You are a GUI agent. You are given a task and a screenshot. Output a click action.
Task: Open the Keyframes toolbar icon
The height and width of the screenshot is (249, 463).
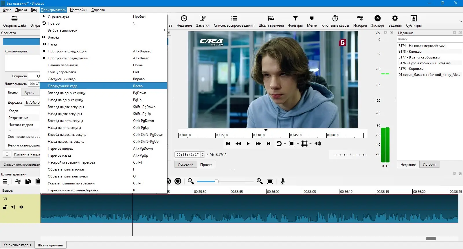click(x=335, y=21)
